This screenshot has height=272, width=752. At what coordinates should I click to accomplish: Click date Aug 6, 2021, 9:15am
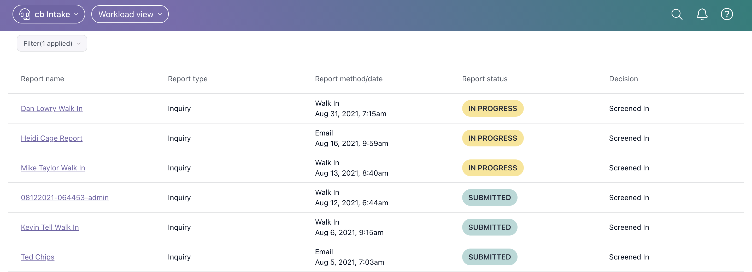click(x=349, y=232)
